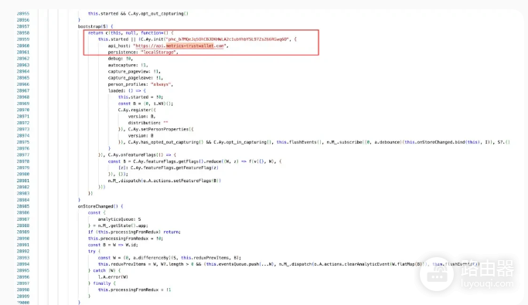Viewport: 528px width, 305px height.
Task: Click the '} finally {' line
Action: (102, 283)
